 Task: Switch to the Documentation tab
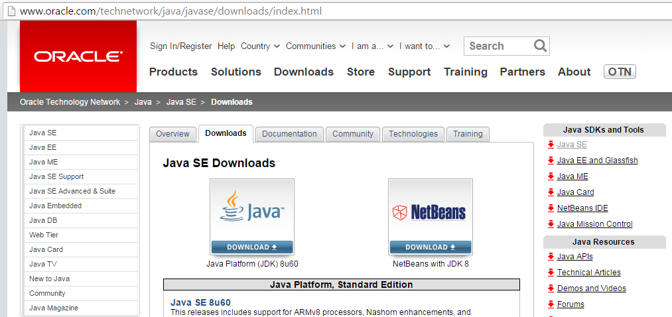click(289, 134)
